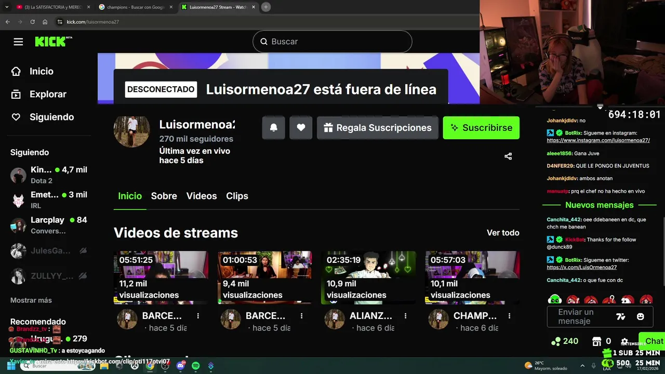Open the 05:51:25 stream video thumbnail
Screen dimensions: 665x374
pos(161,277)
